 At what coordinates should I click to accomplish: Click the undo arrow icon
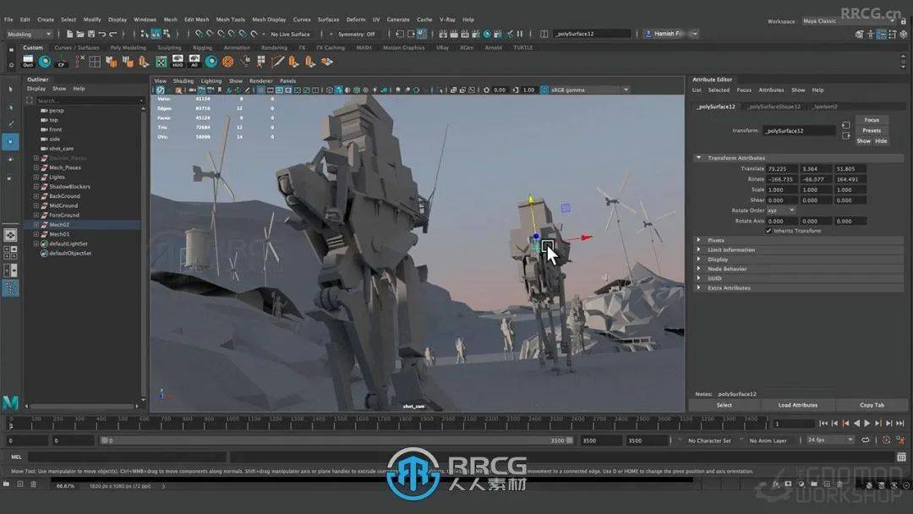pos(101,34)
